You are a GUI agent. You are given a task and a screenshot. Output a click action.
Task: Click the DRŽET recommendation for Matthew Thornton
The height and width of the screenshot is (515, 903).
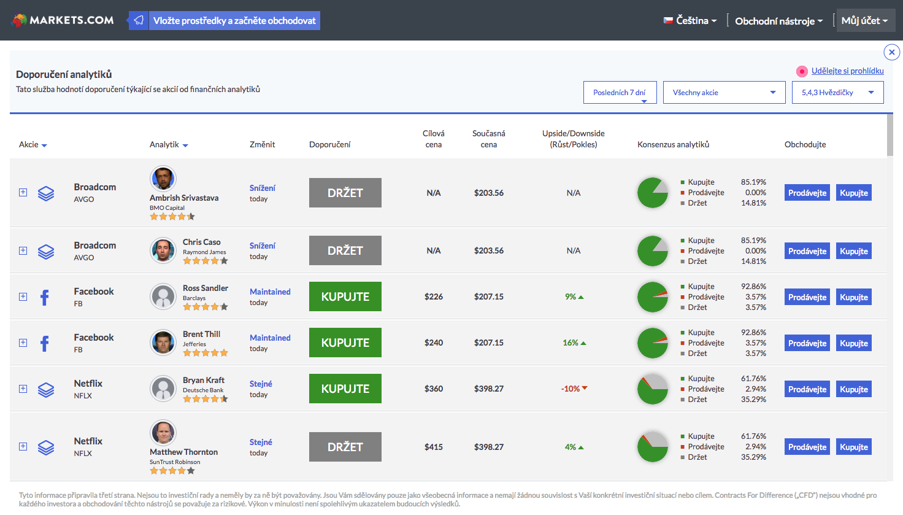[x=345, y=447]
